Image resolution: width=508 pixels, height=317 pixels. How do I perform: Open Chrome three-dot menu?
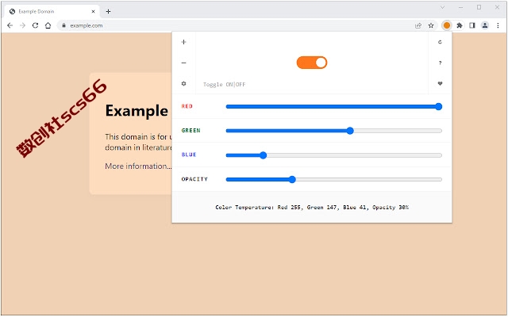pyautogui.click(x=498, y=25)
